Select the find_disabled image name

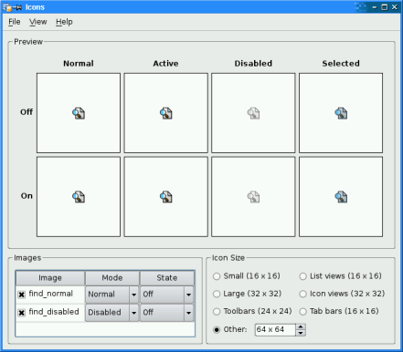(x=54, y=312)
